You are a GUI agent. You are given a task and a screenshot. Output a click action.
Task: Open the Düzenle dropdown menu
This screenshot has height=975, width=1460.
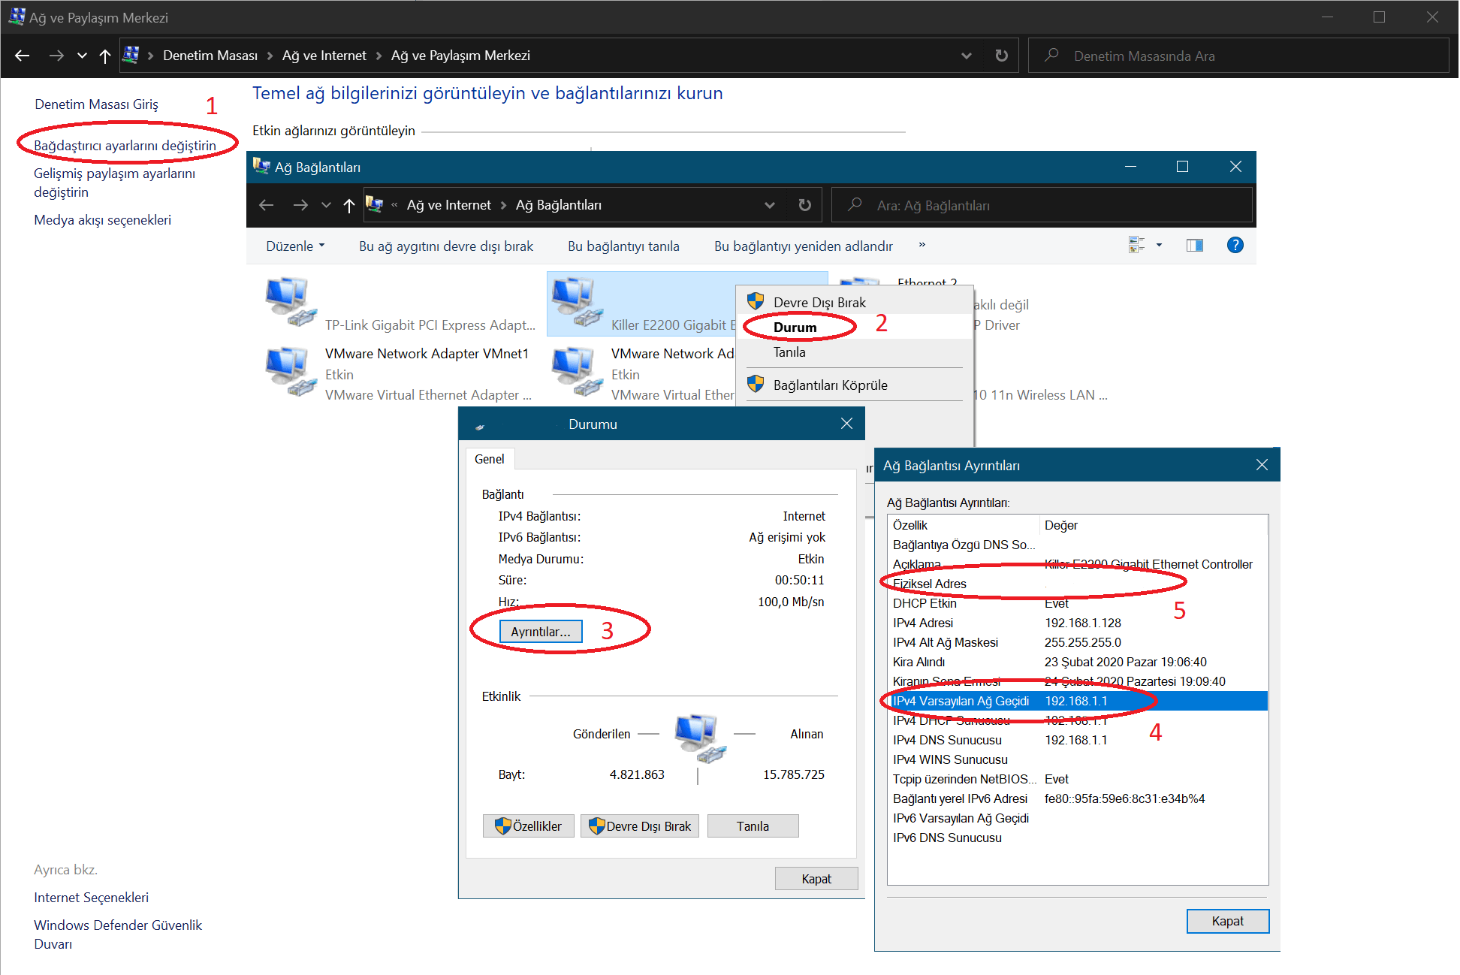295,246
